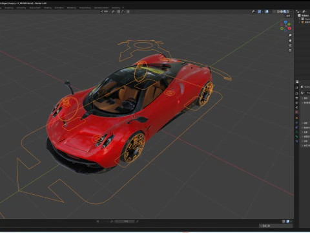Open the snapping settings dropdown
The height and width of the screenshot is (233, 310).
click(x=123, y=12)
